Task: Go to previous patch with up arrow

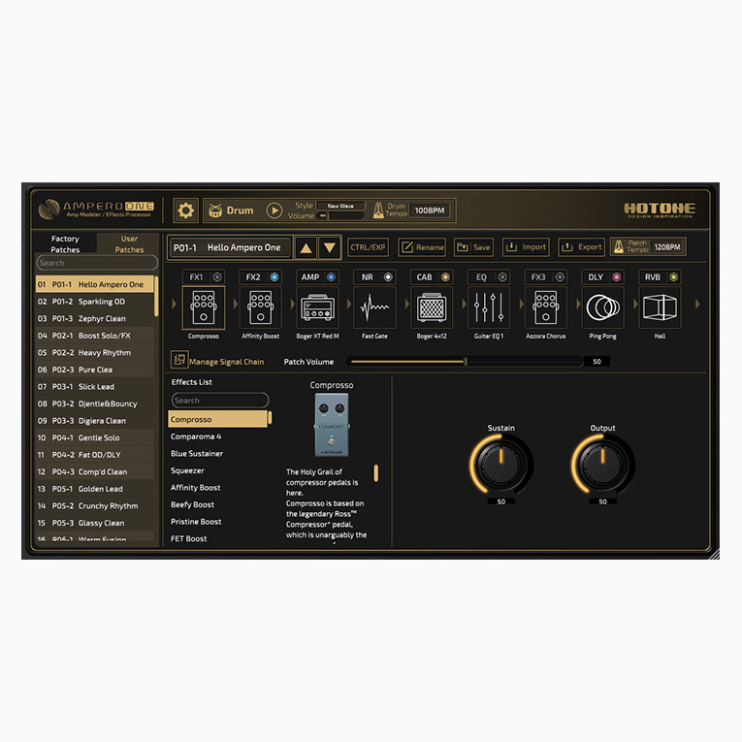Action: coord(306,247)
